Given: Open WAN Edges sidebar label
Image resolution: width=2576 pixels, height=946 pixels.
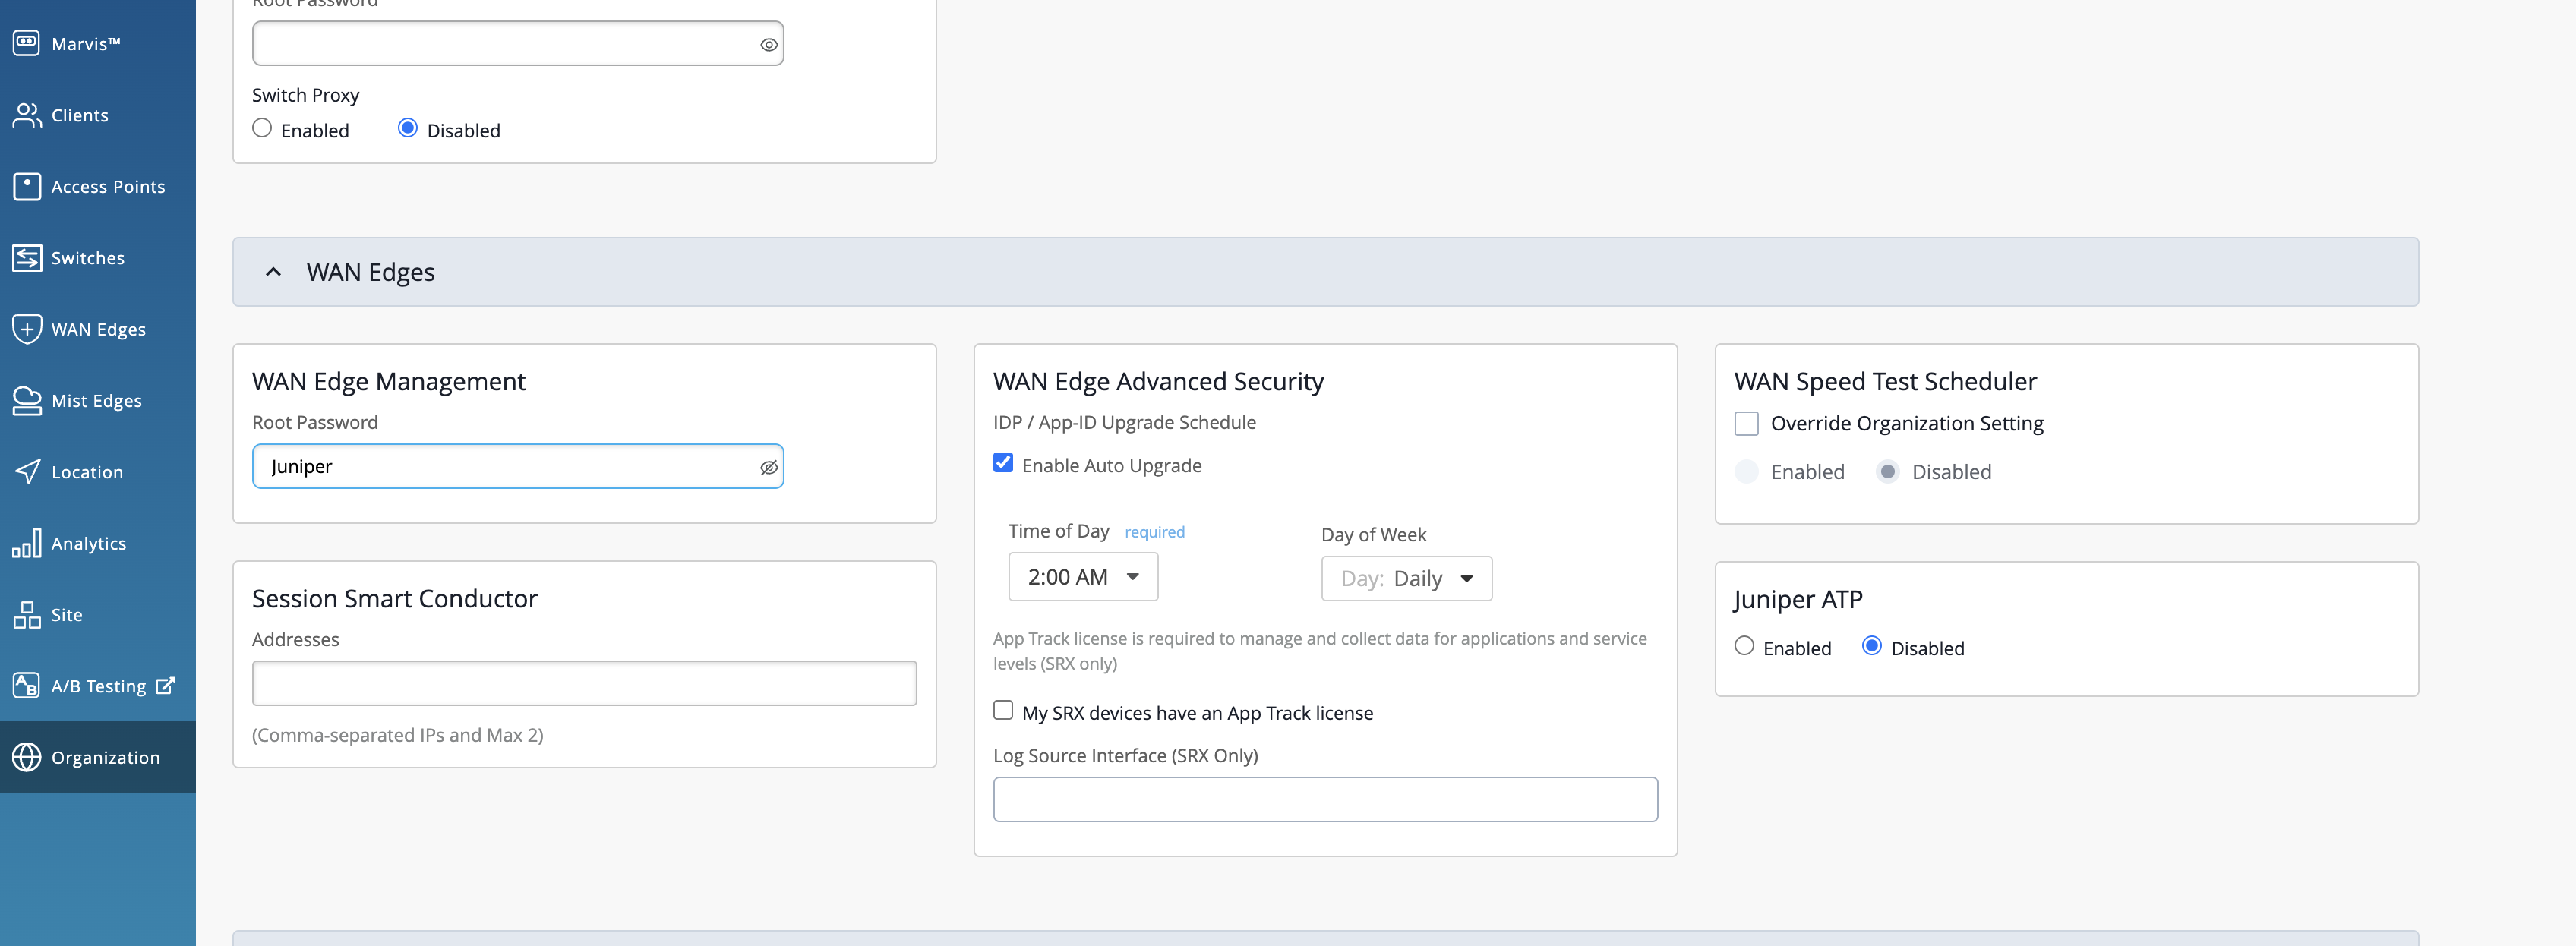Looking at the screenshot, I should tap(98, 330).
